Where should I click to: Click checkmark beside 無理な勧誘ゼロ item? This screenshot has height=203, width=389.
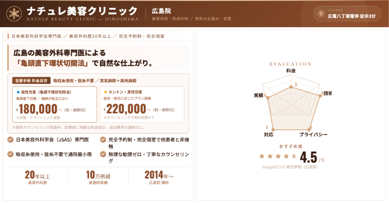click(103, 154)
